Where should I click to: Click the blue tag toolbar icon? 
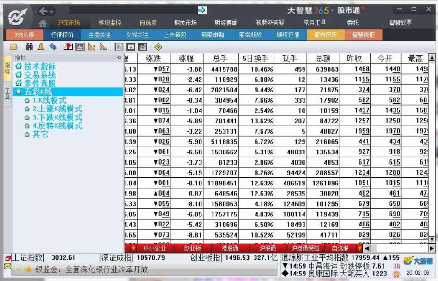(x=53, y=47)
